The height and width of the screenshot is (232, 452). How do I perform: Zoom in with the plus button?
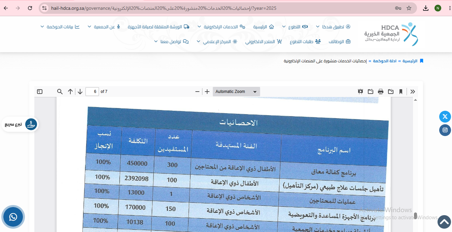(x=207, y=92)
